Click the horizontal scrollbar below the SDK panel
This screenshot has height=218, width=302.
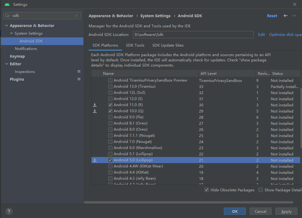click(x=189, y=202)
